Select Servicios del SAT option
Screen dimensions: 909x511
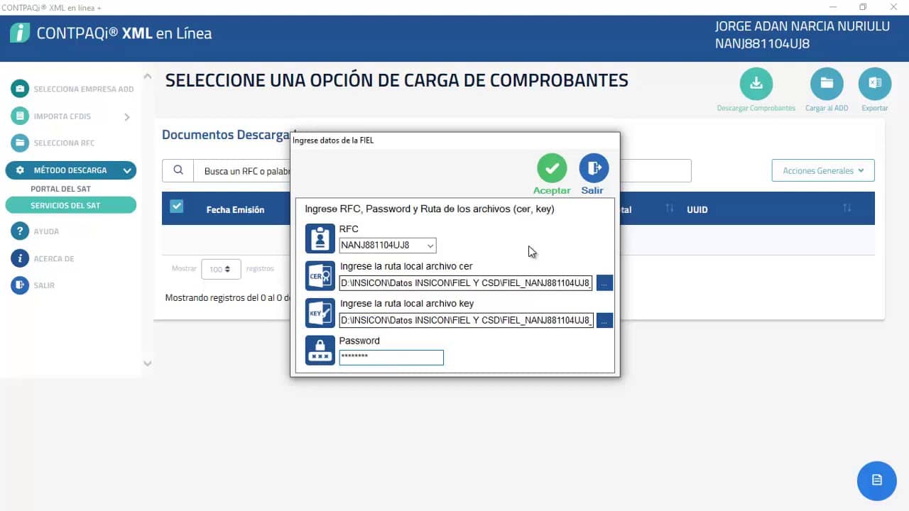(x=71, y=205)
